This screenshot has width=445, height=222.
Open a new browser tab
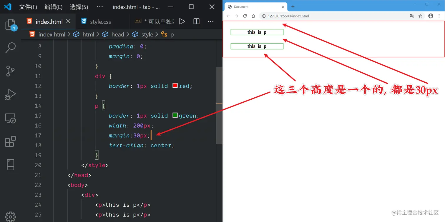(293, 7)
